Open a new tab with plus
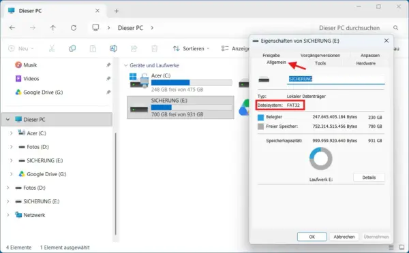The width and height of the screenshot is (409, 253). pos(117,11)
